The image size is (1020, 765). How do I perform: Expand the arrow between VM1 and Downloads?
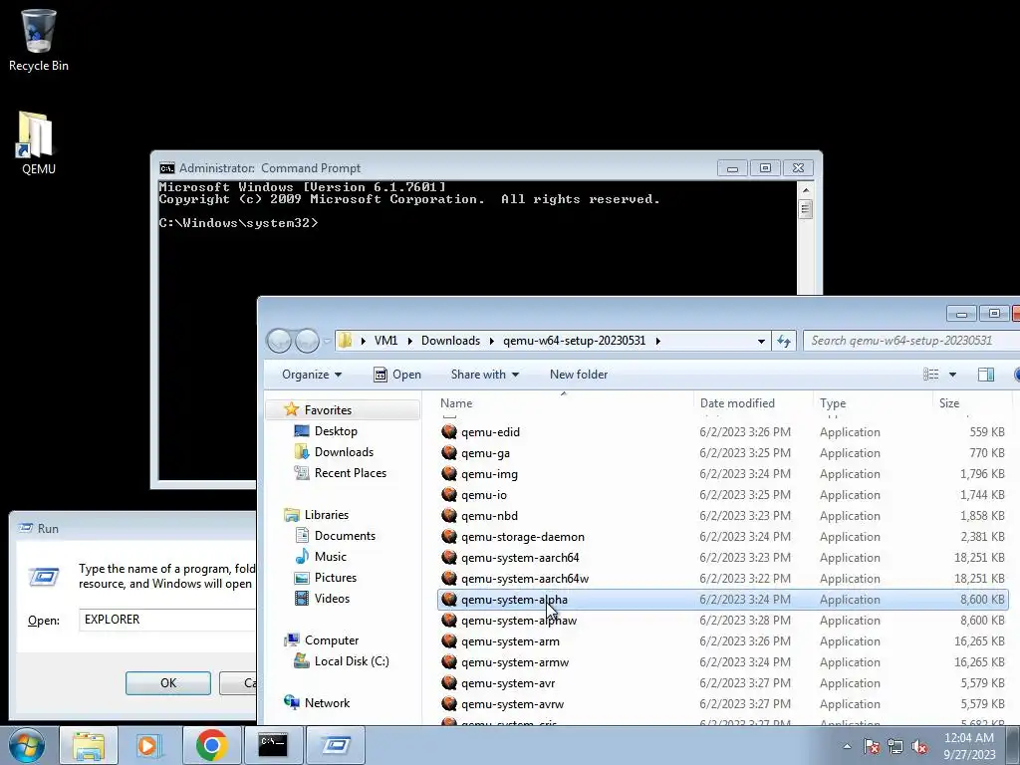(x=409, y=341)
